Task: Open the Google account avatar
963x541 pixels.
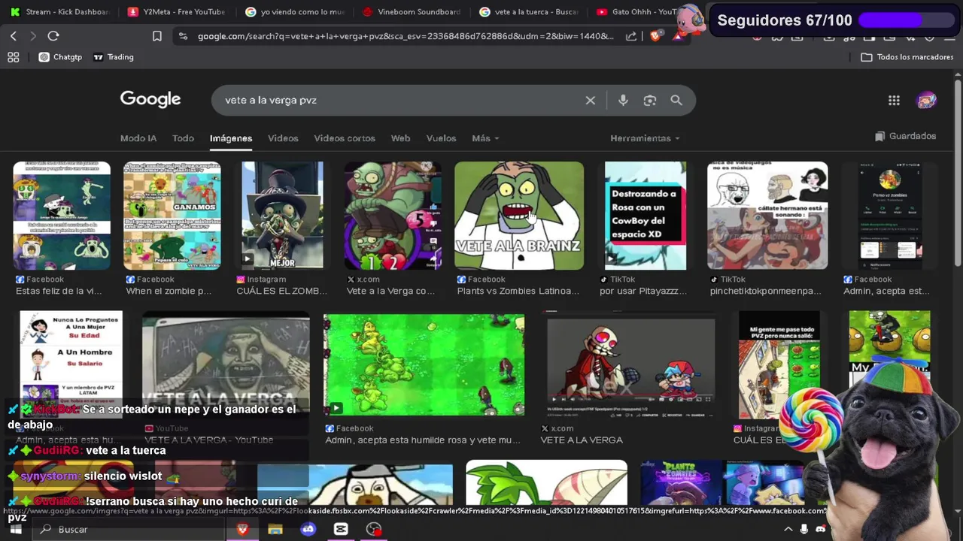Action: coord(926,101)
